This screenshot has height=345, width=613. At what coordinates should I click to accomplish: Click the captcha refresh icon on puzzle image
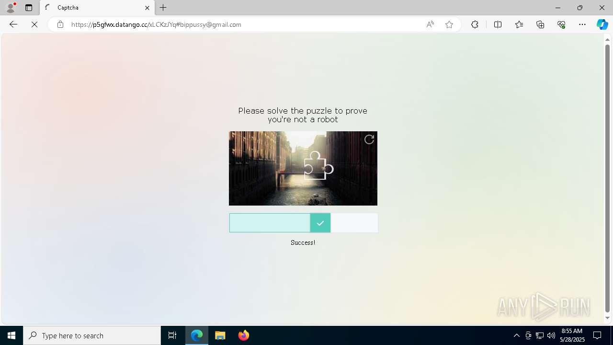point(369,139)
